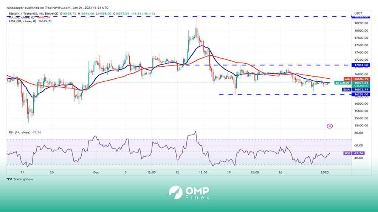Click the 17800.00 price axis value
This screenshot has height=212, width=378.
361,38
